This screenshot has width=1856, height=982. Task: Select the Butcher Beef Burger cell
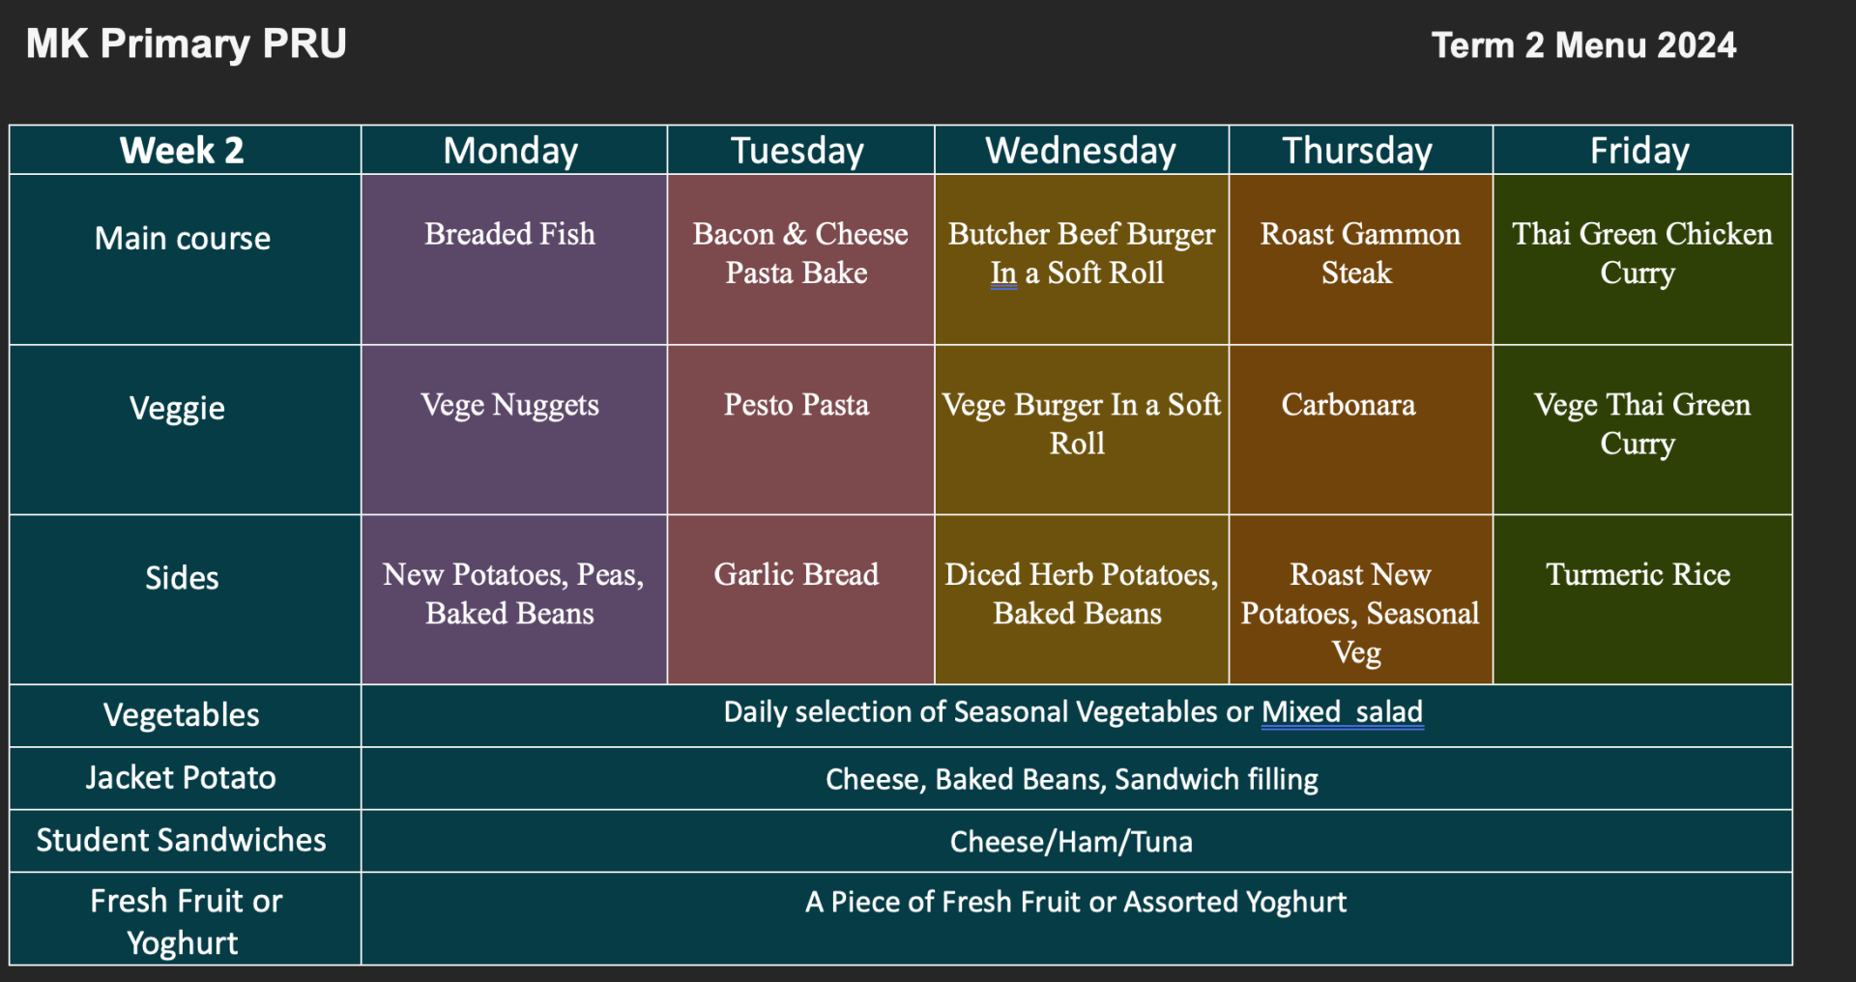(1081, 259)
